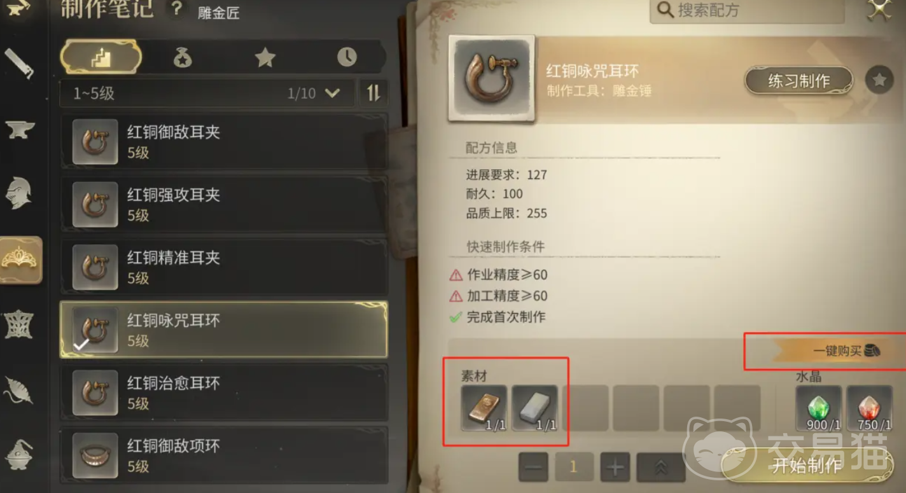Click the 练习制作 practice craft button
Viewport: 906px width, 493px height.
[798, 81]
